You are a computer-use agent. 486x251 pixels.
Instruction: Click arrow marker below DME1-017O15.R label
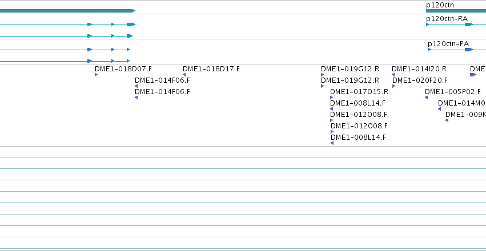click(331, 98)
